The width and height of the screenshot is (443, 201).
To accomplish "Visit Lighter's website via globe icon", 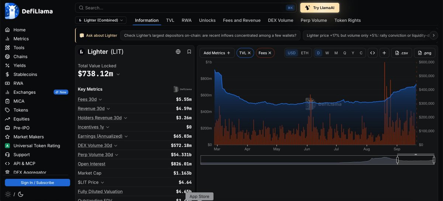I will [x=178, y=52].
